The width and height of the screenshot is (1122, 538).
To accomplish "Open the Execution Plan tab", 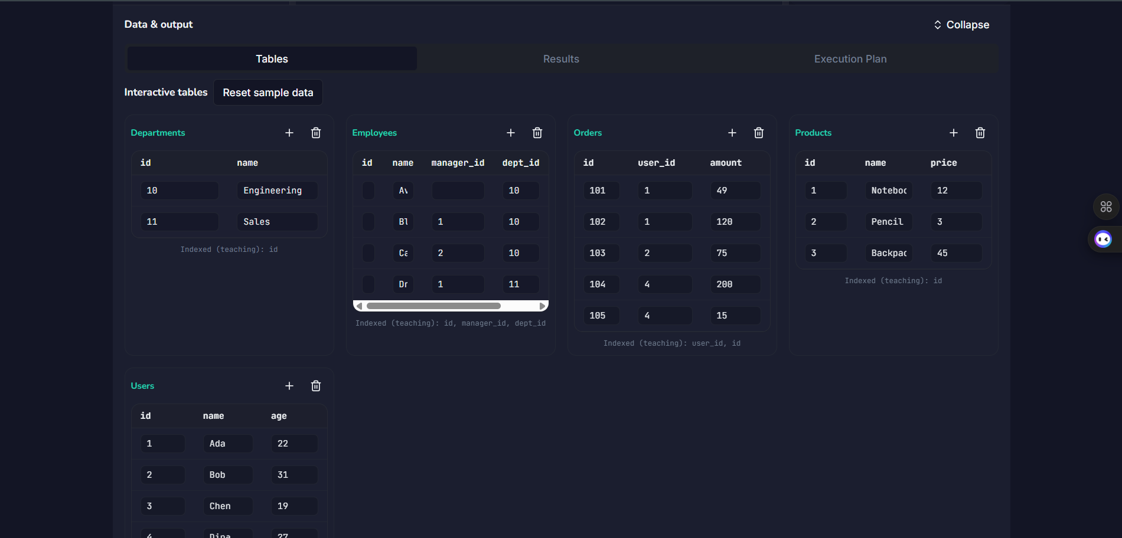I will coord(850,59).
